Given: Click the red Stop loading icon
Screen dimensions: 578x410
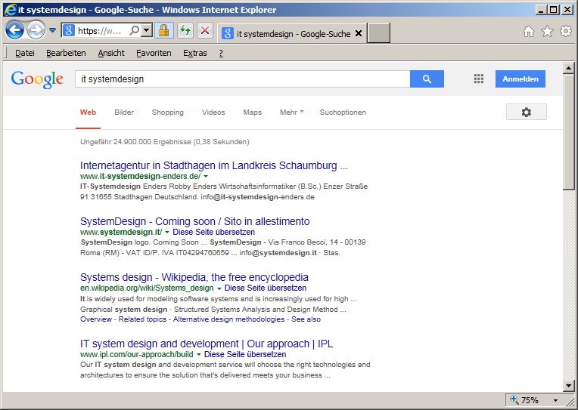Looking at the screenshot, I should pos(205,30).
